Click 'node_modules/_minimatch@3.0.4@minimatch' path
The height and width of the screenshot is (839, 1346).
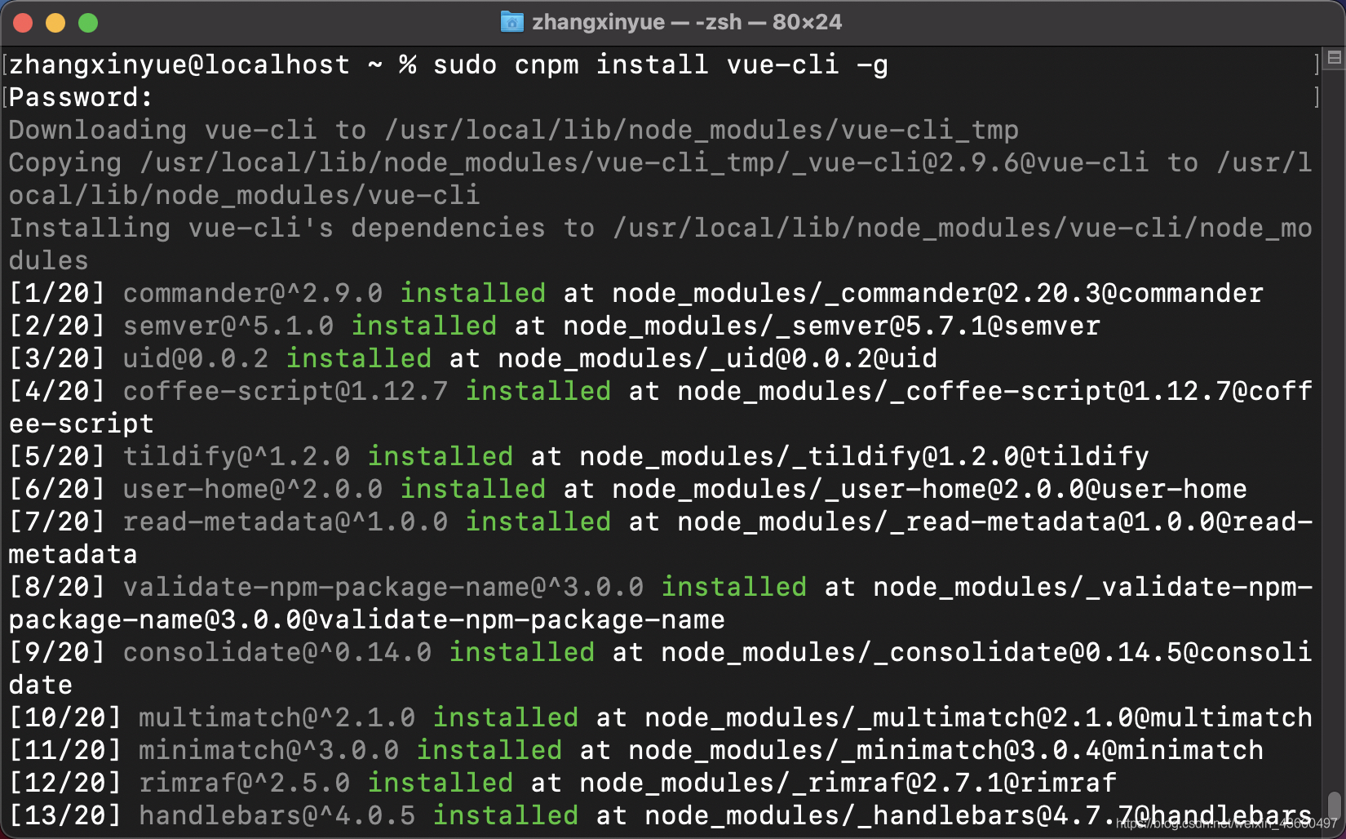coord(946,750)
